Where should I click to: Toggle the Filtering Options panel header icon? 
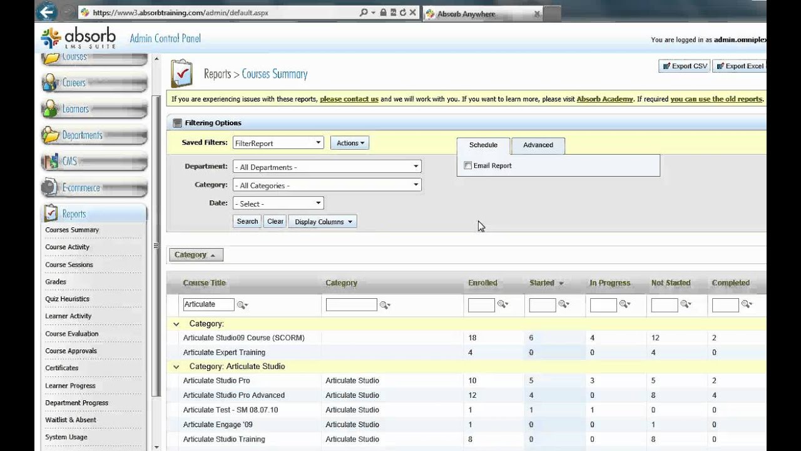[177, 123]
